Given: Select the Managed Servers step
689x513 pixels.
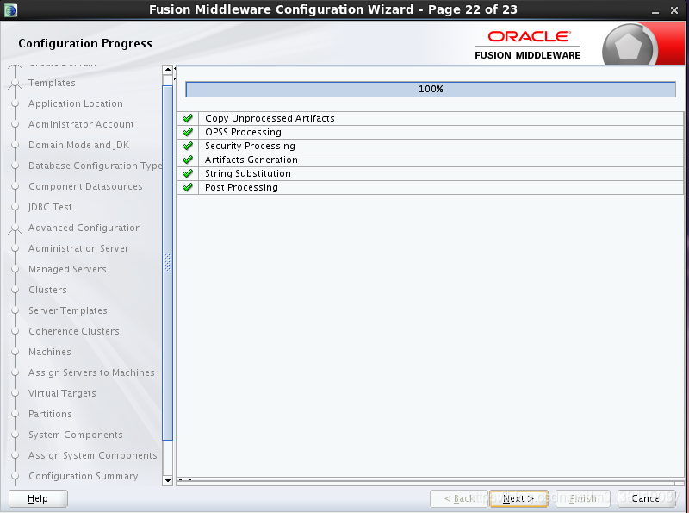Looking at the screenshot, I should 68,269.
